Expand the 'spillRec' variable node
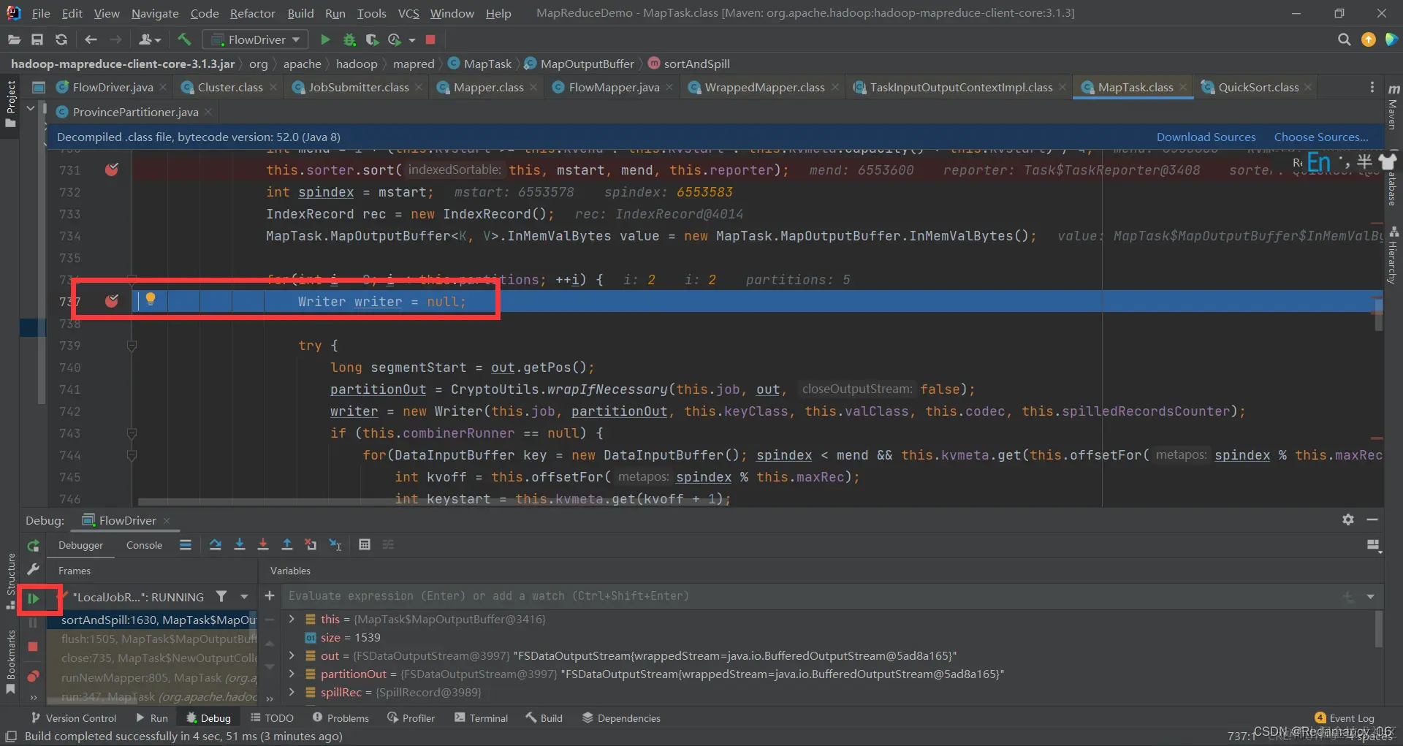The width and height of the screenshot is (1403, 746). coord(292,693)
